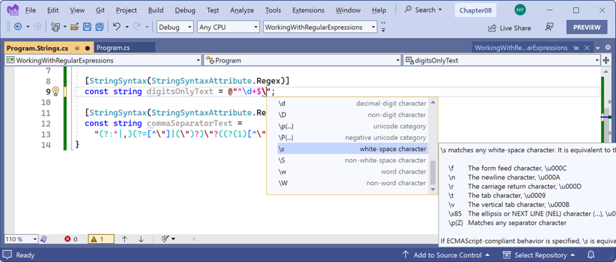Image resolution: width=616 pixels, height=262 pixels.
Task: Toggle pin on Program.Strings.cs tab
Action: click(x=78, y=48)
